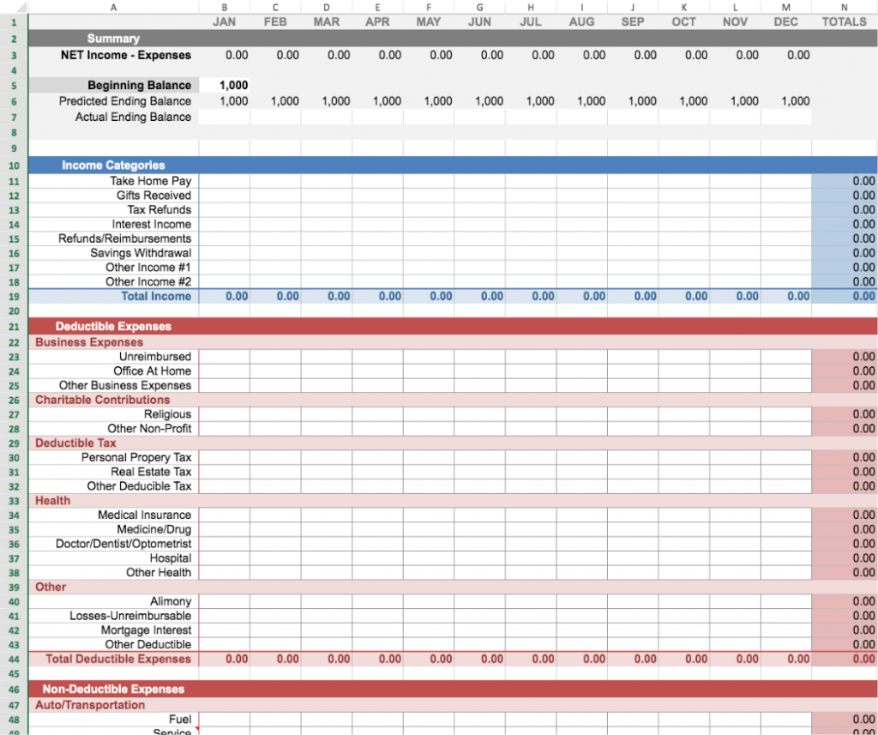This screenshot has height=735, width=878.
Task: Click the Total Income row label
Action: pos(156,296)
